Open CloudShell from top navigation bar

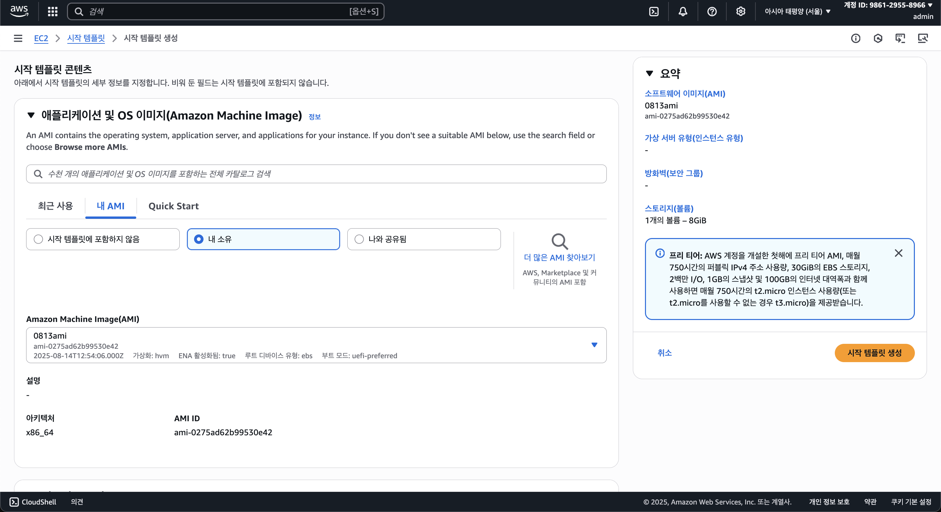pos(653,11)
